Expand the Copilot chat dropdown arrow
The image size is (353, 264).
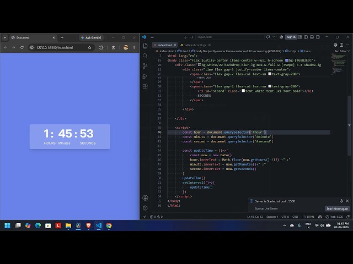coord(274,37)
